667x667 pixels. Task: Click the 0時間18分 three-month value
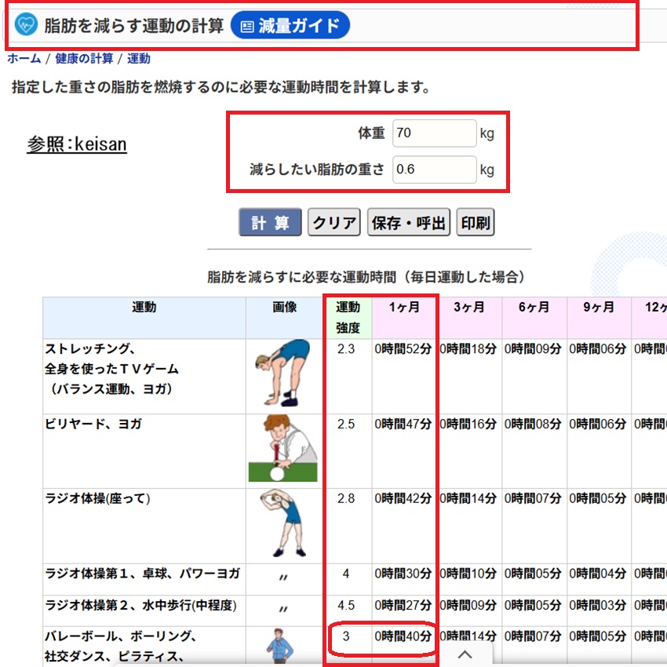468,349
